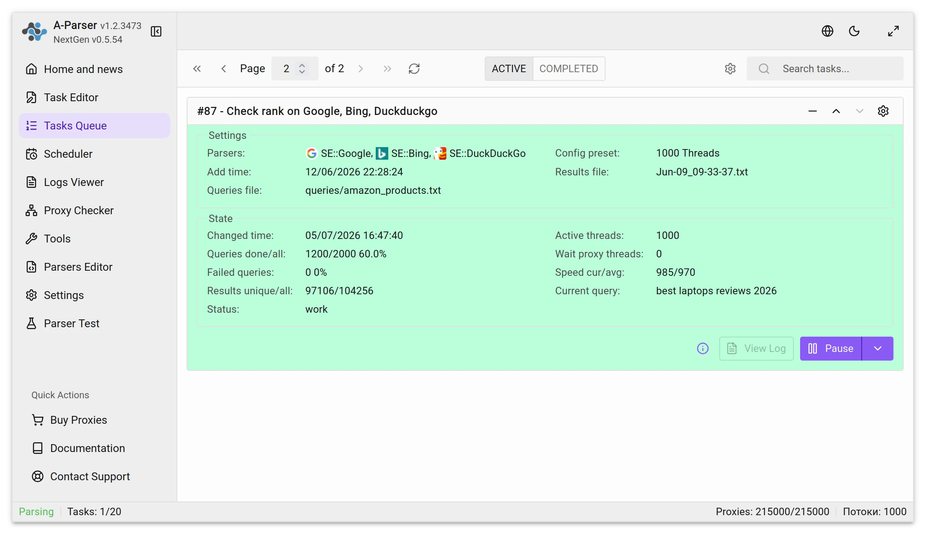This screenshot has height=534, width=926.
Task: Click Add time 12/06/2026 22:28:24
Action: click(x=354, y=172)
